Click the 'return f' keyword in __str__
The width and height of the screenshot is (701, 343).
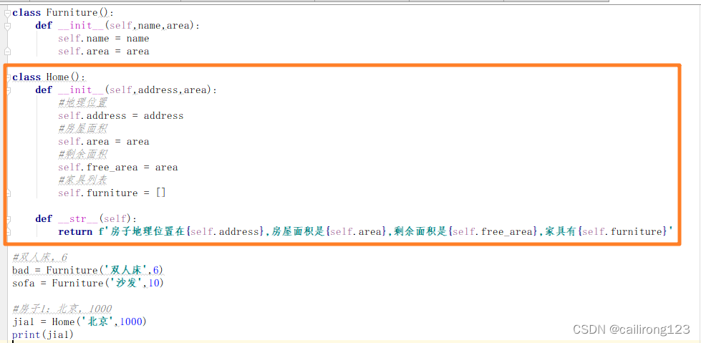(81, 231)
